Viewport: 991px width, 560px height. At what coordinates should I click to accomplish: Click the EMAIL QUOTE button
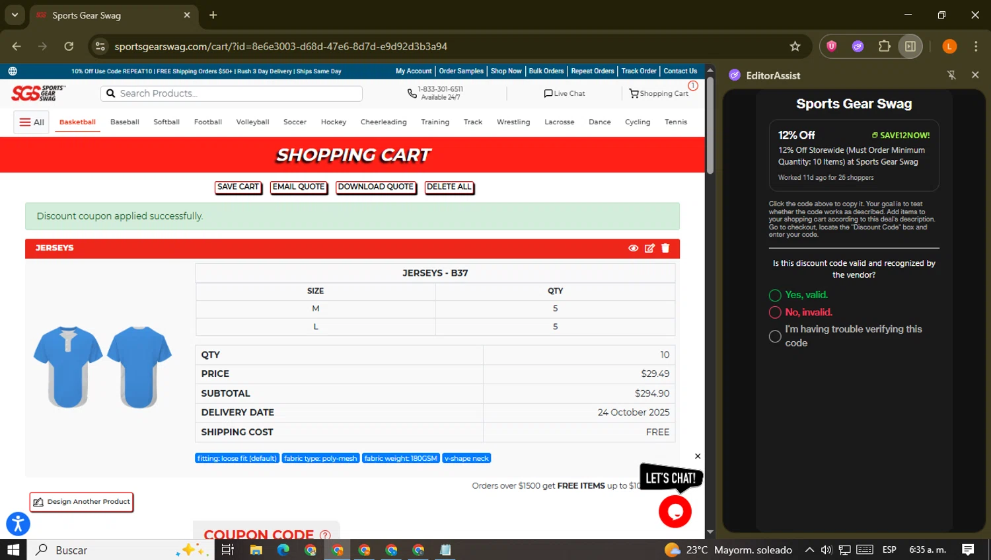pos(299,187)
